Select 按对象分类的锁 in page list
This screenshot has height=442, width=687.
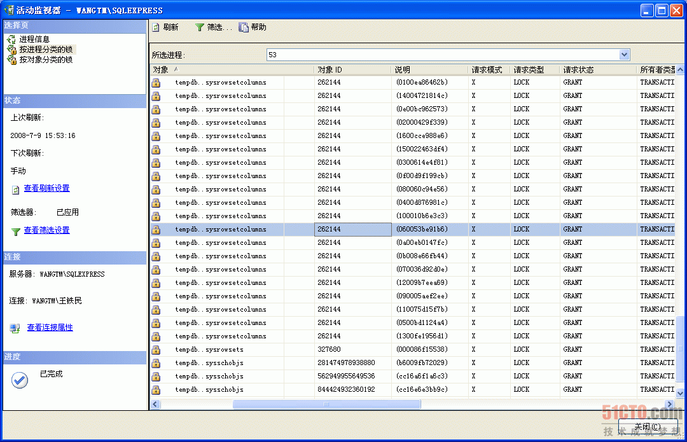pos(45,60)
